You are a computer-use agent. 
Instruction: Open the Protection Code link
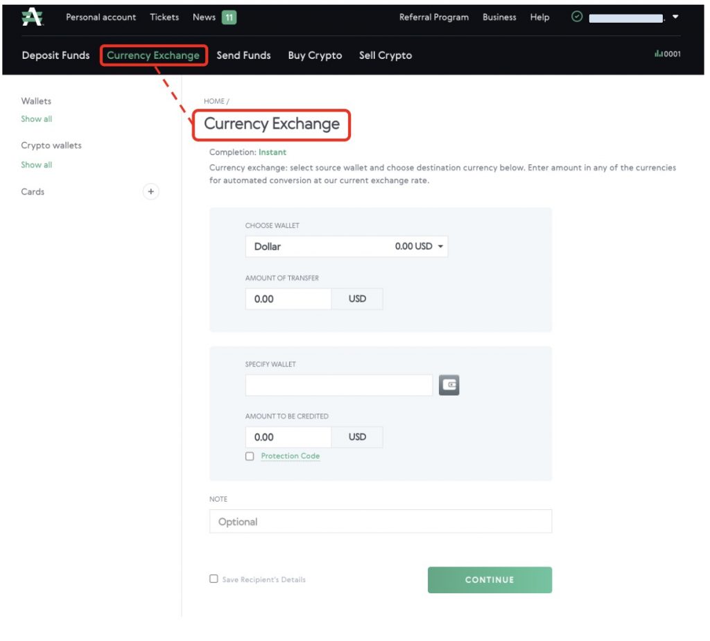pyautogui.click(x=289, y=456)
